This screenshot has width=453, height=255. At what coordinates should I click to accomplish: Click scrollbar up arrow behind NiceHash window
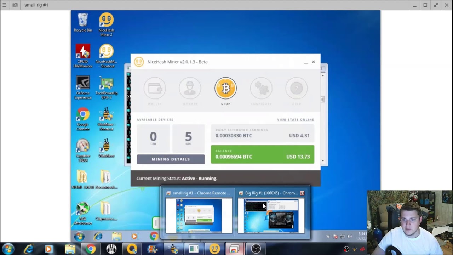pos(322,75)
